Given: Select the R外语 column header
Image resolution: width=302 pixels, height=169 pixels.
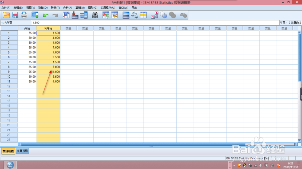Looking at the screenshot, I should [x=48, y=28].
